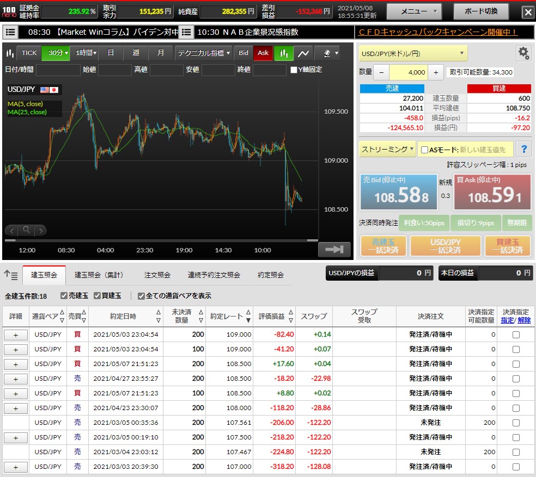Select 週 weekly timeframe
Screen dimensions: 536x477
pyautogui.click(x=136, y=53)
